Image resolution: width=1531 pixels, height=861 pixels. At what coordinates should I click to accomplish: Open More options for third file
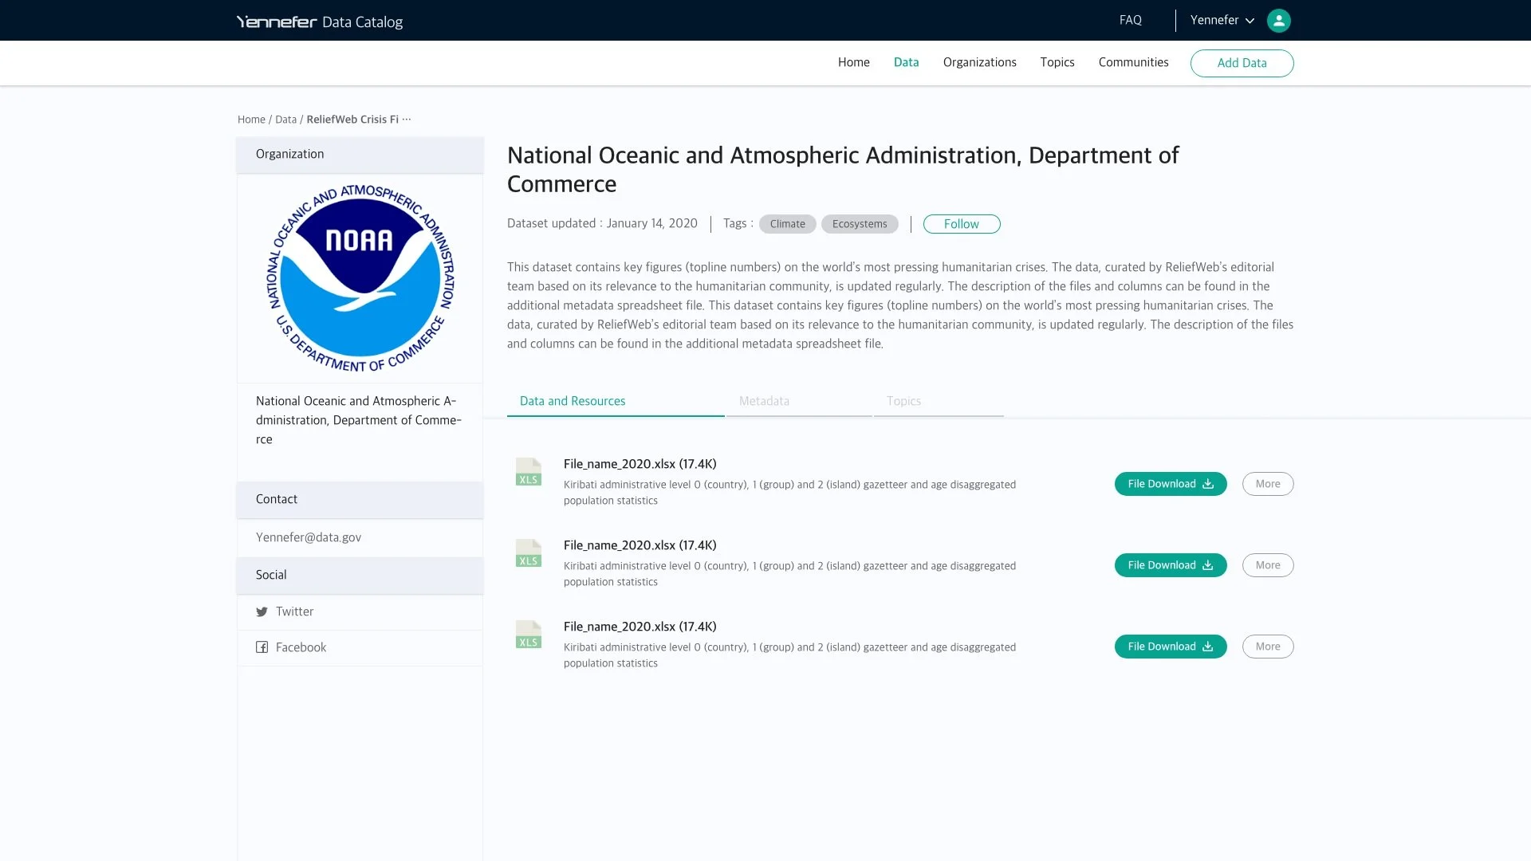click(x=1267, y=647)
